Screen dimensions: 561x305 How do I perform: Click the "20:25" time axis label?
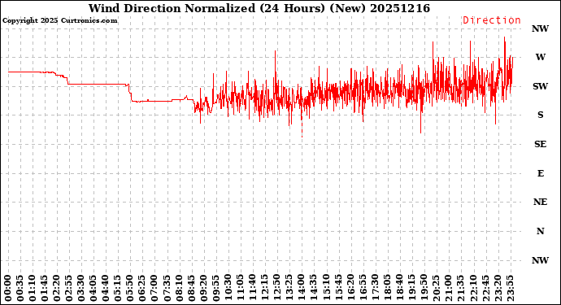point(436,289)
